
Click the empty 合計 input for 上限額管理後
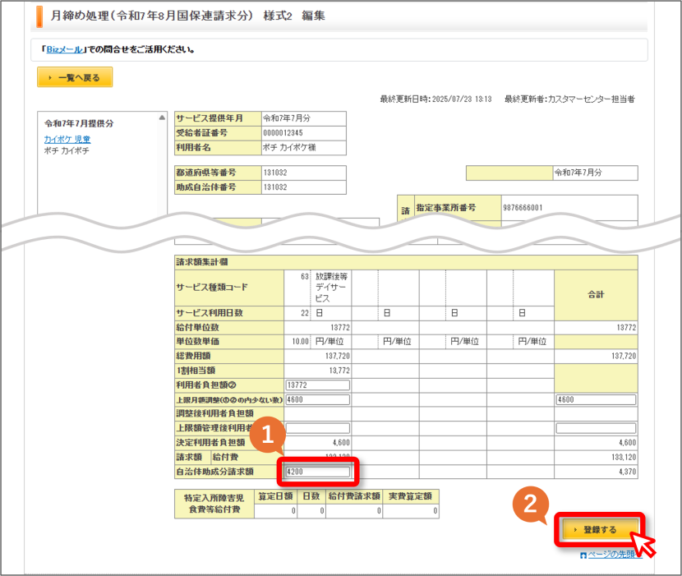point(596,428)
